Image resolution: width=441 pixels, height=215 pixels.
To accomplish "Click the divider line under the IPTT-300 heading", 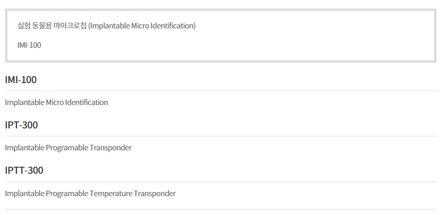I will (x=220, y=182).
